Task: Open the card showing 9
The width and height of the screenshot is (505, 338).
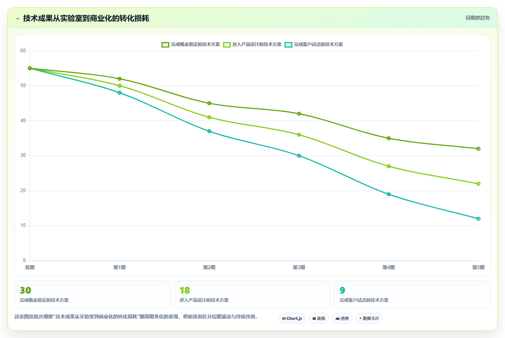Action: tap(412, 294)
